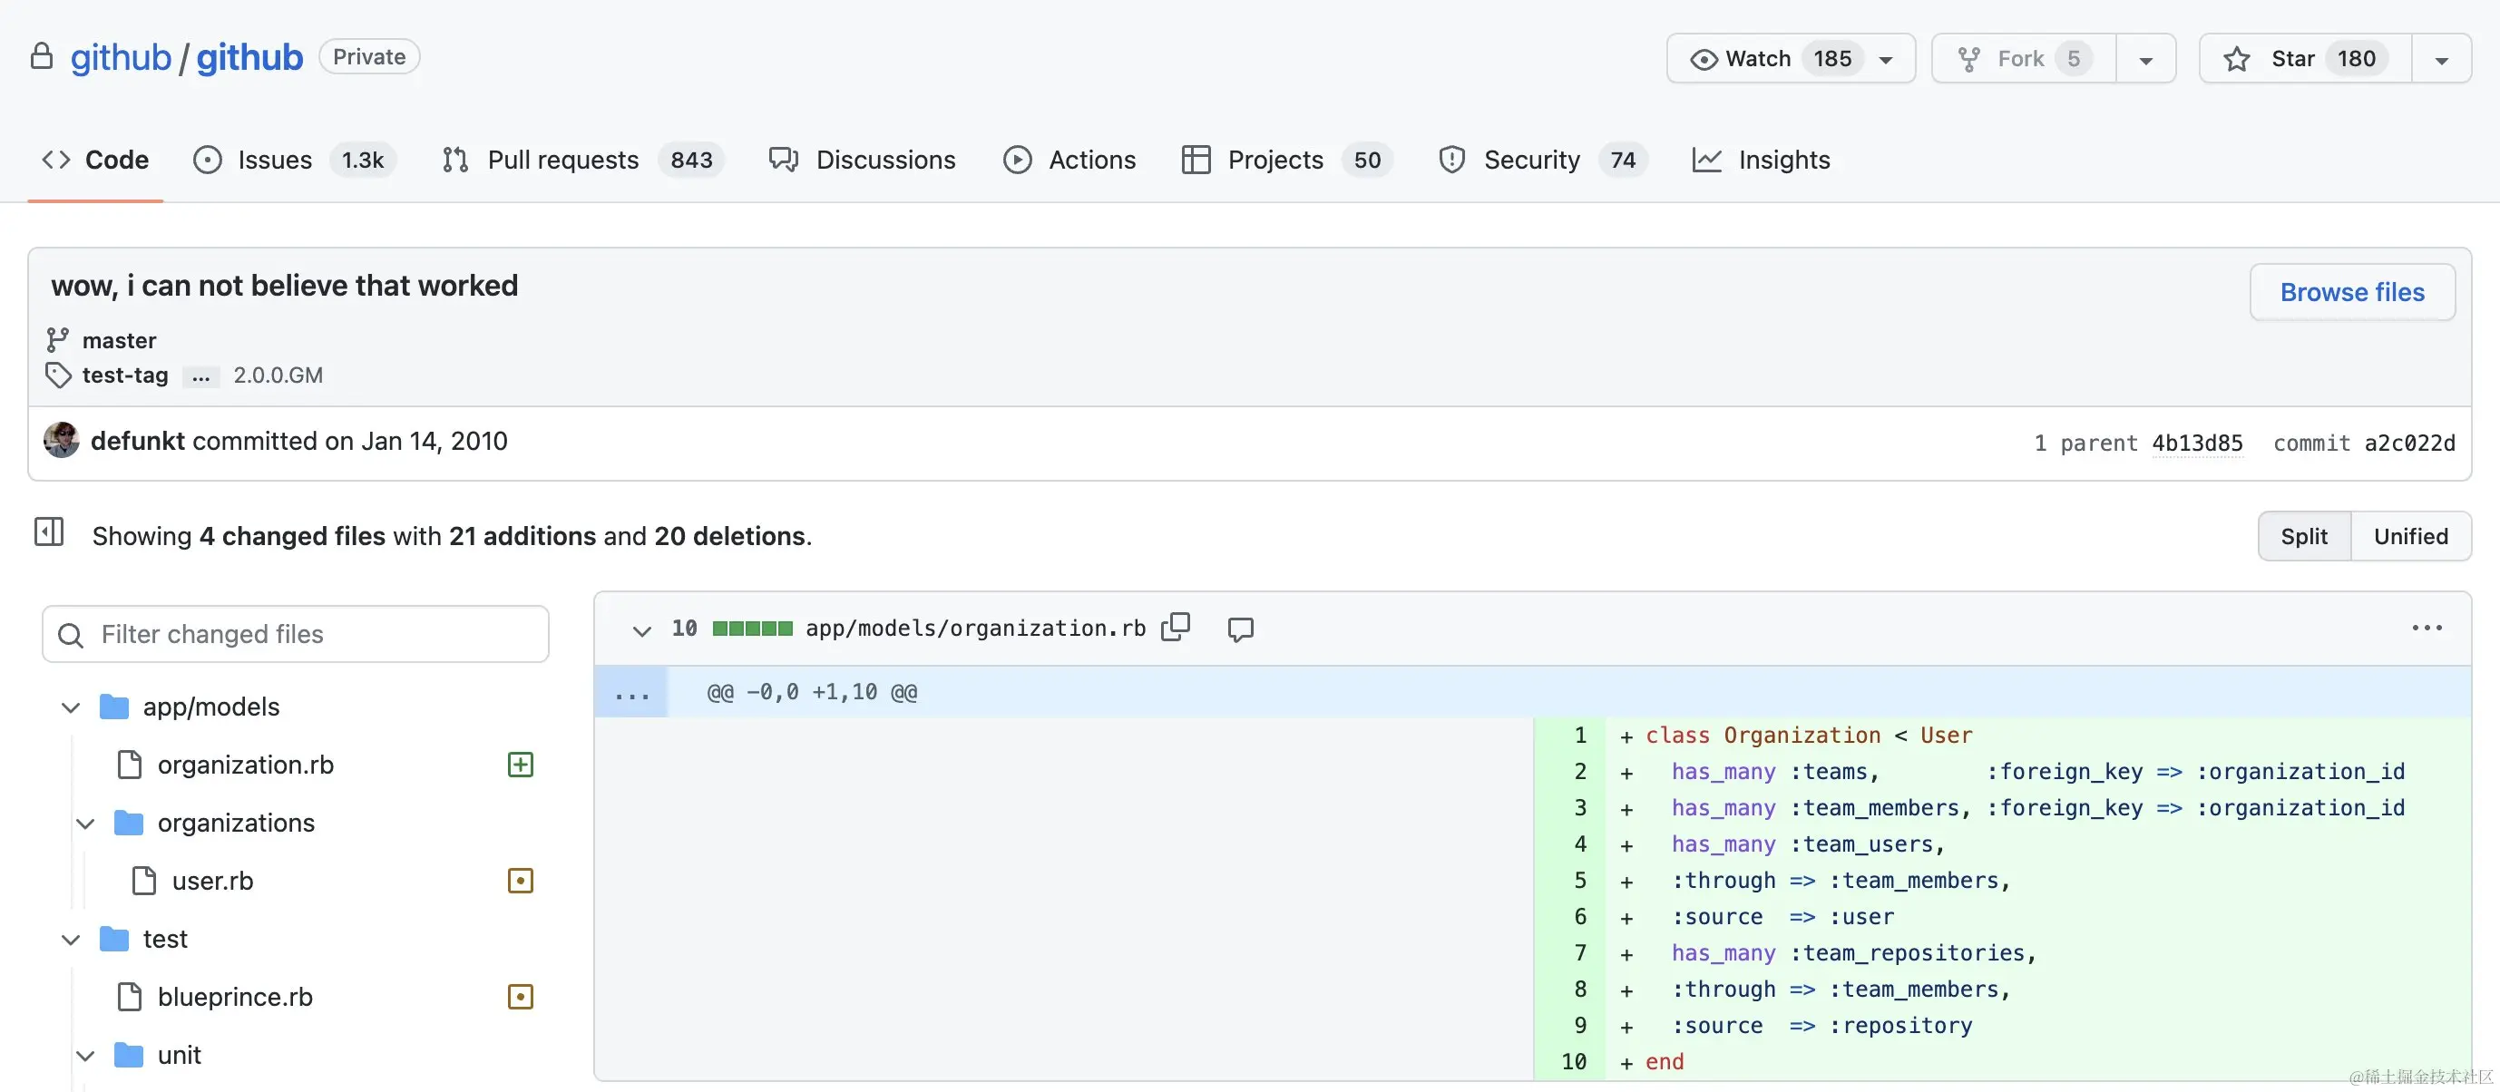Open parent commit 4b13d85 link
2500x1092 pixels.
(2196, 443)
